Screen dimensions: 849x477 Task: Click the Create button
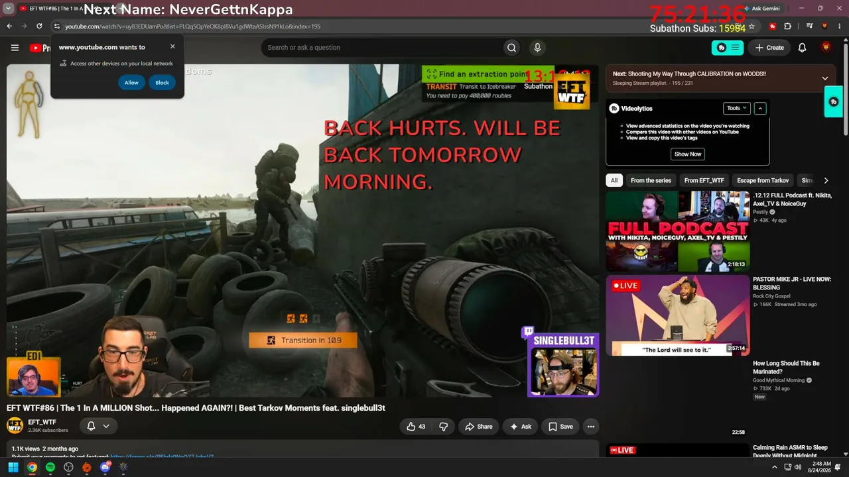coord(769,48)
